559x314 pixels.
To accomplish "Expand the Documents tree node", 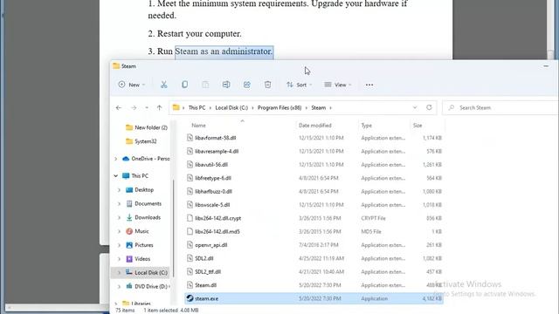I will click(x=119, y=203).
